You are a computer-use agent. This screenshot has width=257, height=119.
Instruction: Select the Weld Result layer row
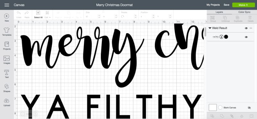point(231,28)
